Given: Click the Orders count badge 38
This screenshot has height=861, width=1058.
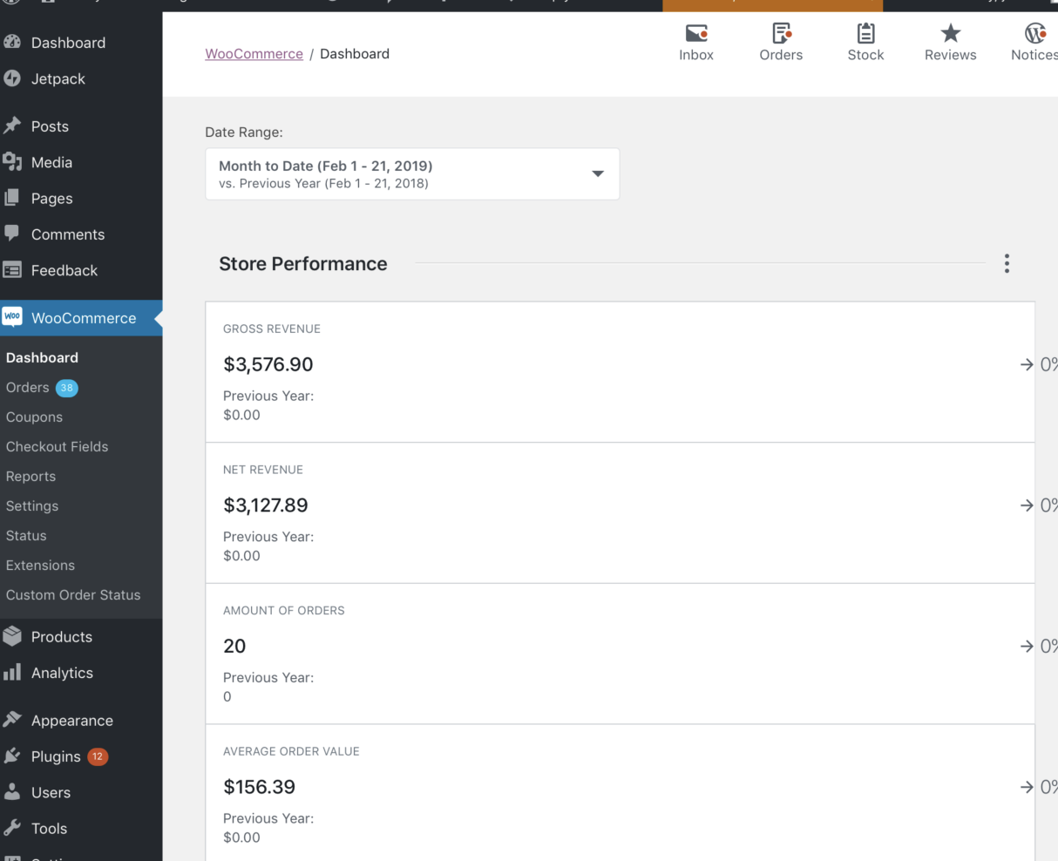Looking at the screenshot, I should point(67,388).
